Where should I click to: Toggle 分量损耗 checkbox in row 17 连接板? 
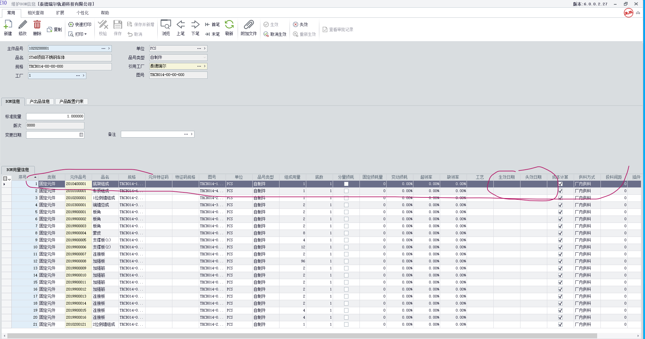pos(346,296)
